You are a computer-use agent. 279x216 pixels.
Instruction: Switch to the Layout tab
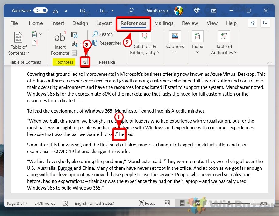tap(104, 23)
